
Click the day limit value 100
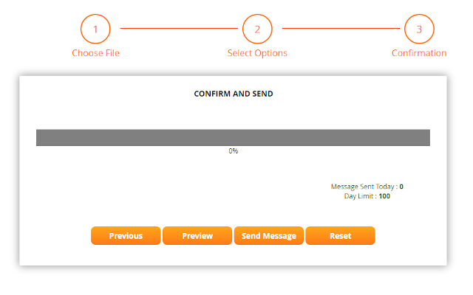click(x=384, y=196)
